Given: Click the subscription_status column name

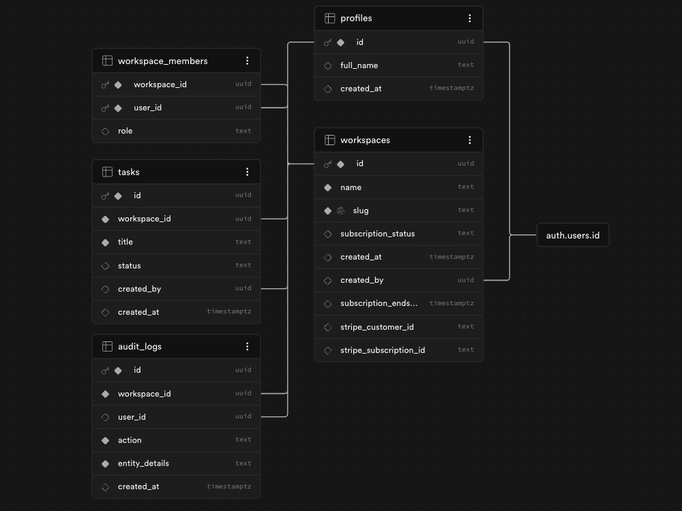Looking at the screenshot, I should tap(378, 234).
